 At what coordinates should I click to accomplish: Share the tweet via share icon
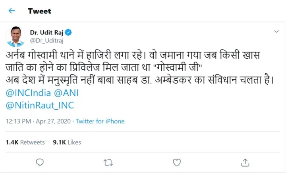[x=245, y=162]
